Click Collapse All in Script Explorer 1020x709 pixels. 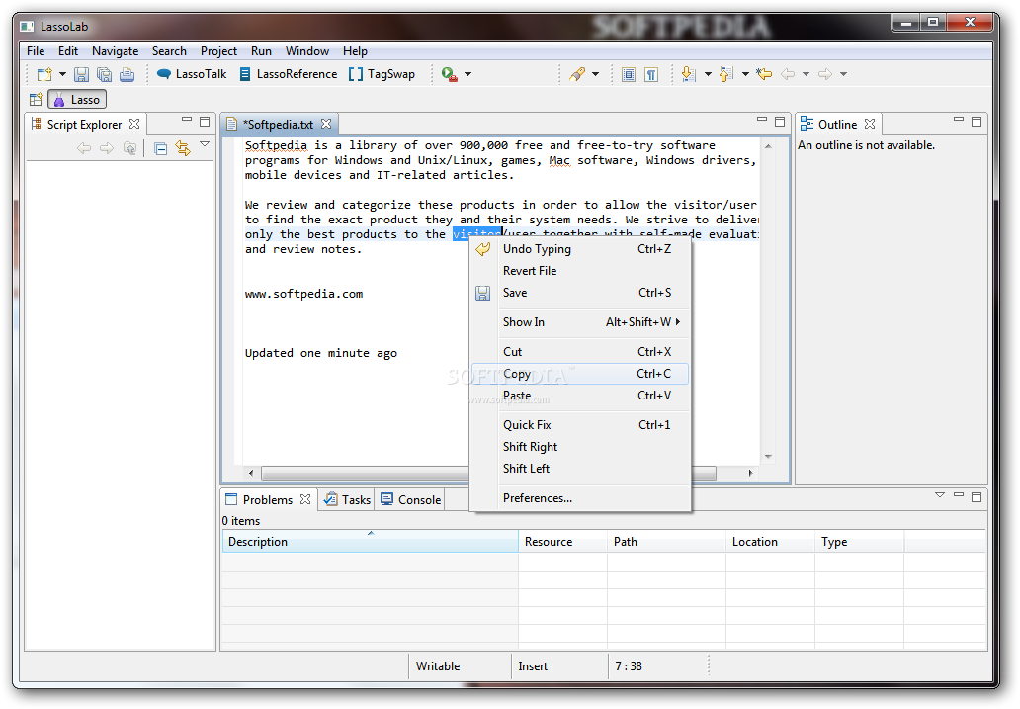pyautogui.click(x=161, y=149)
